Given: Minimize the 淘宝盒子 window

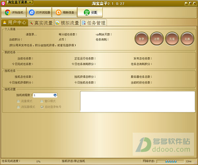Looking at the screenshot, I should click(186, 3).
